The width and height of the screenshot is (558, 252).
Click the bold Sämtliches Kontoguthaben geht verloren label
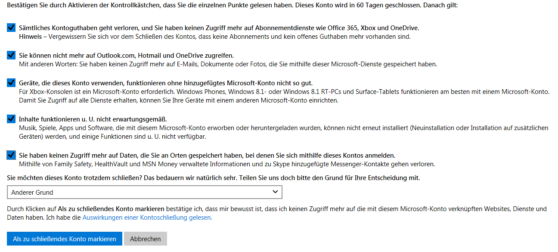[x=219, y=28]
